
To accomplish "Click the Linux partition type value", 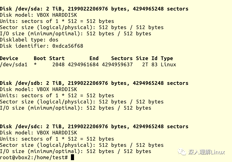I will 168,64.
